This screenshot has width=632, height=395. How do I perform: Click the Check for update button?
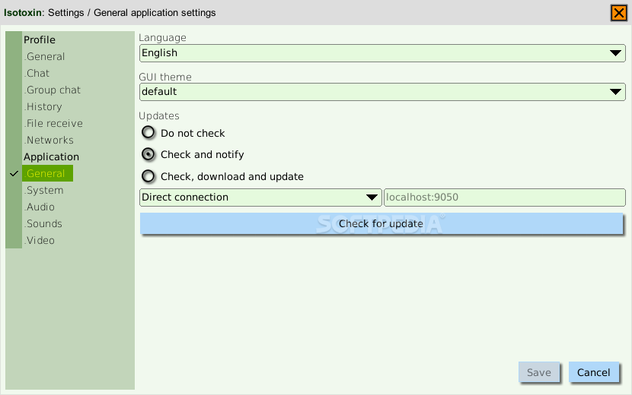click(x=381, y=223)
